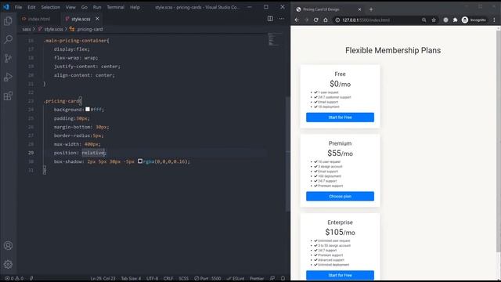Split the editor to the right
501x282 pixels.
[270, 19]
